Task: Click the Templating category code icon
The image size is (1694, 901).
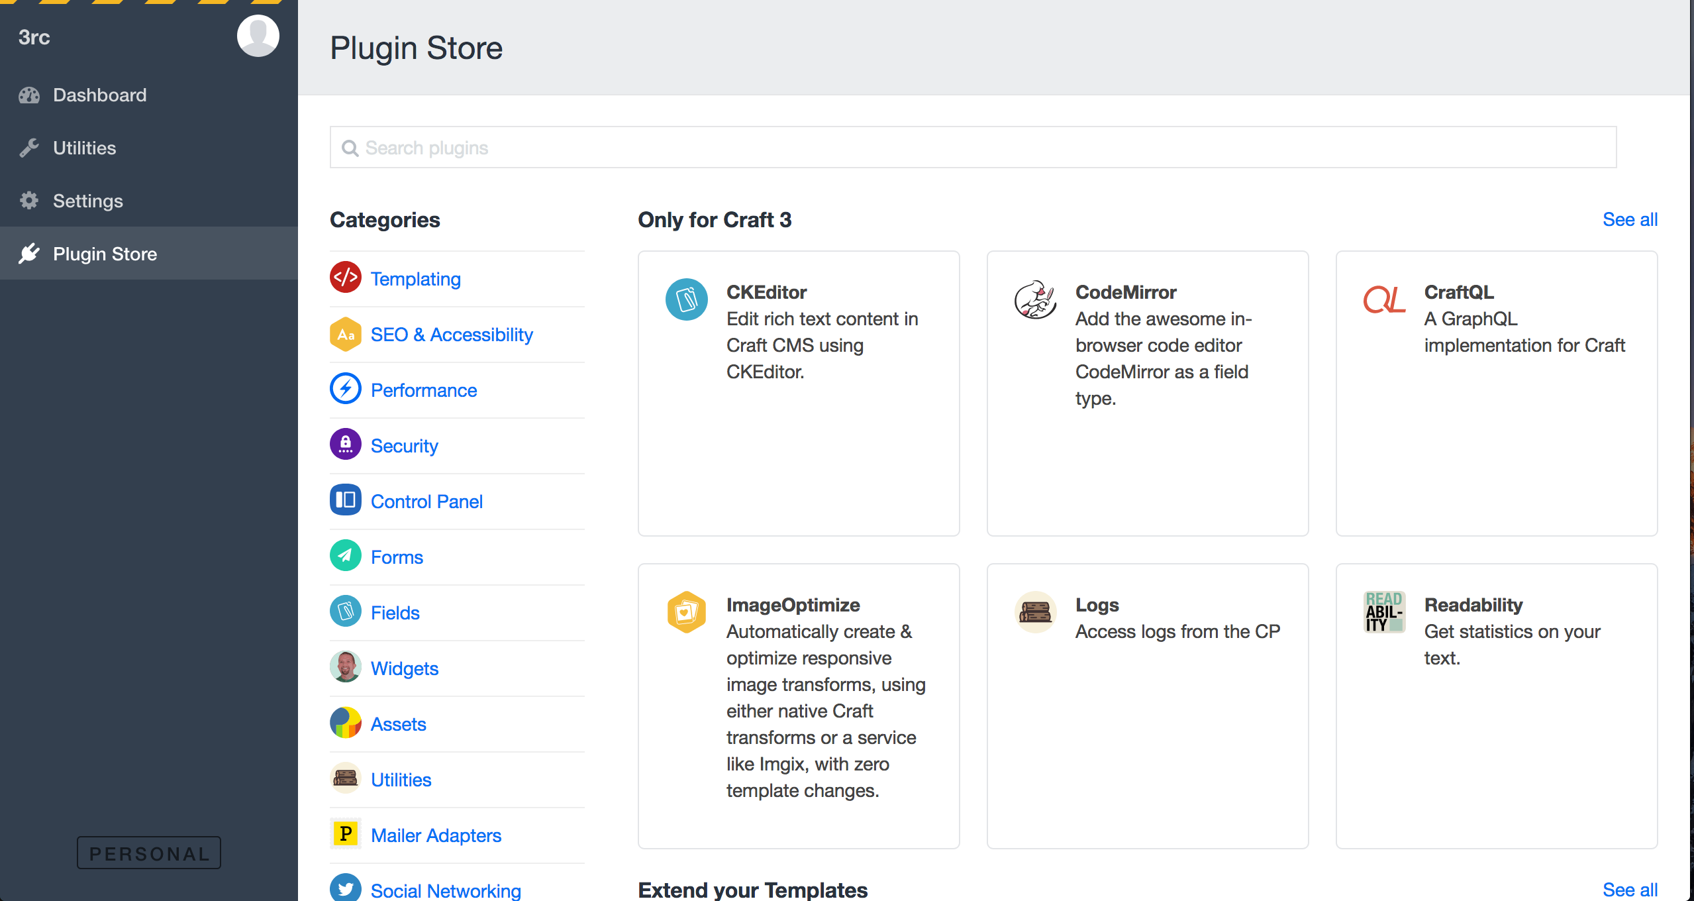Action: coord(345,278)
